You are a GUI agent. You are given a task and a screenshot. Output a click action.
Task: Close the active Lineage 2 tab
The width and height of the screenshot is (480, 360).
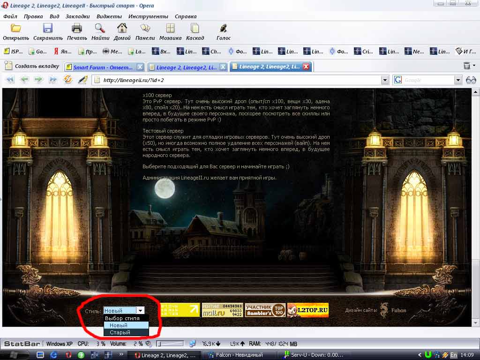tap(306, 67)
